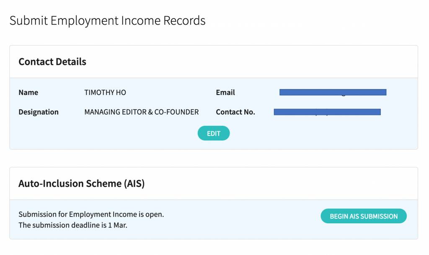
Task: Click the redacted email address bar
Action: pos(333,92)
